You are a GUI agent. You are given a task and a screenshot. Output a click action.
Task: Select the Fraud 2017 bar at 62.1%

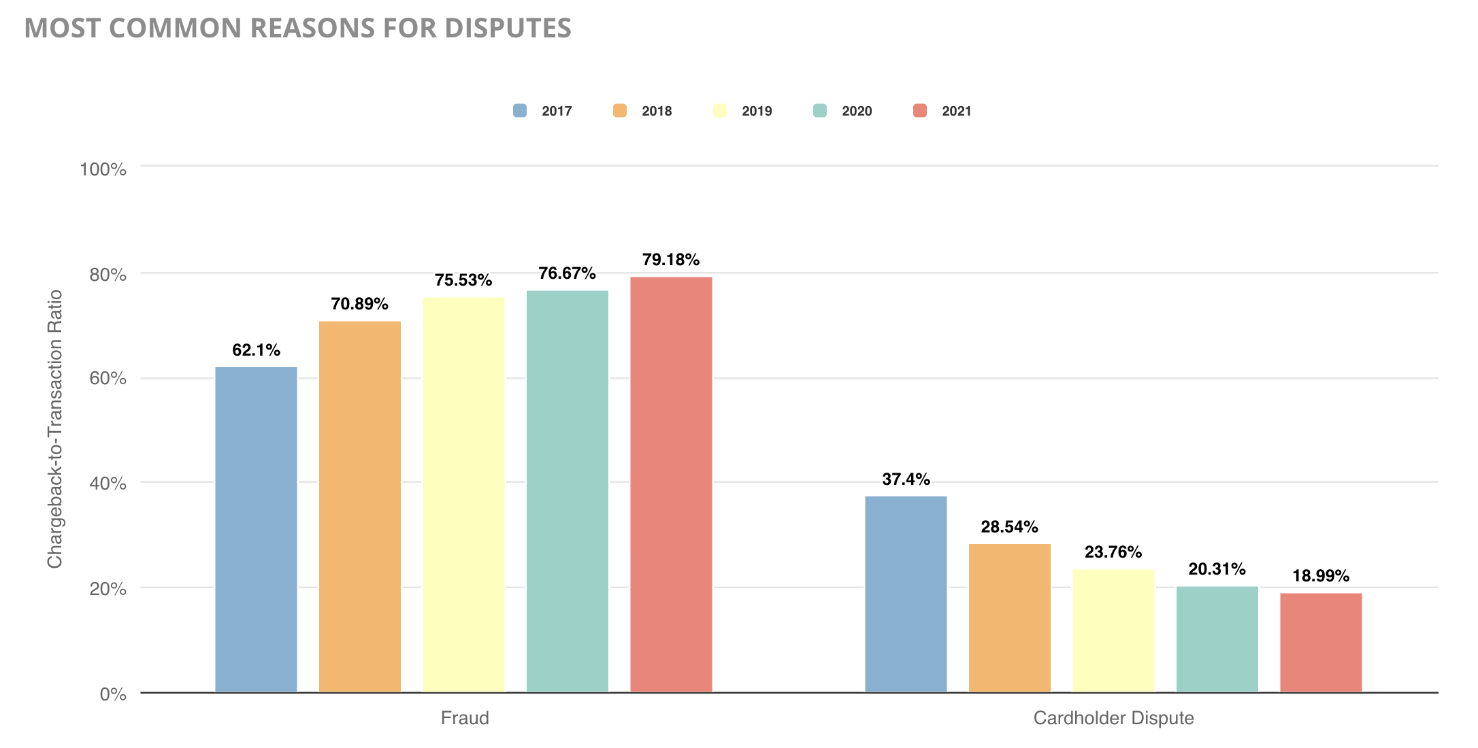tap(256, 530)
